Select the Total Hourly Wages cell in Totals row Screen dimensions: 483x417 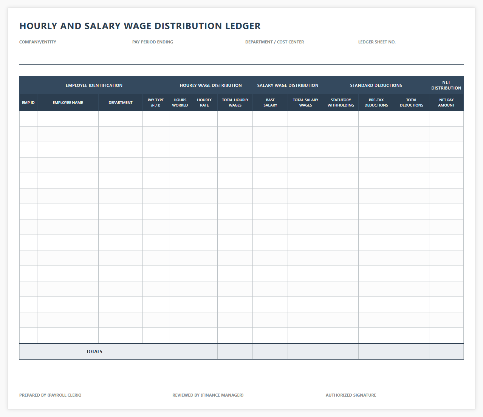[235, 351]
